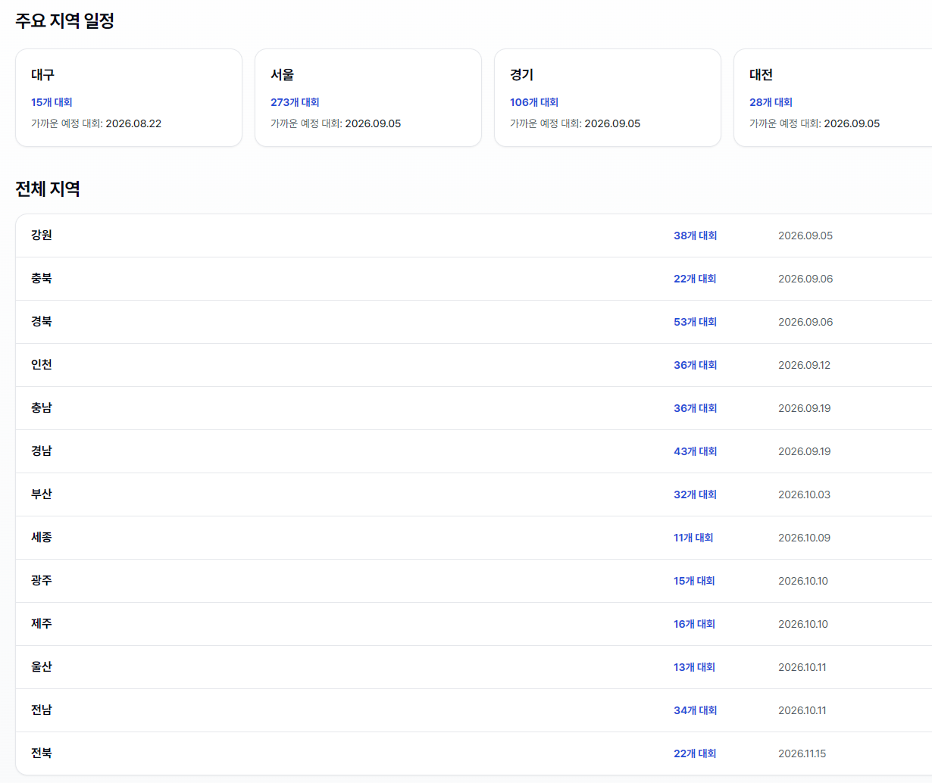
Task: Open the 서울 region card
Action: pyautogui.click(x=368, y=98)
